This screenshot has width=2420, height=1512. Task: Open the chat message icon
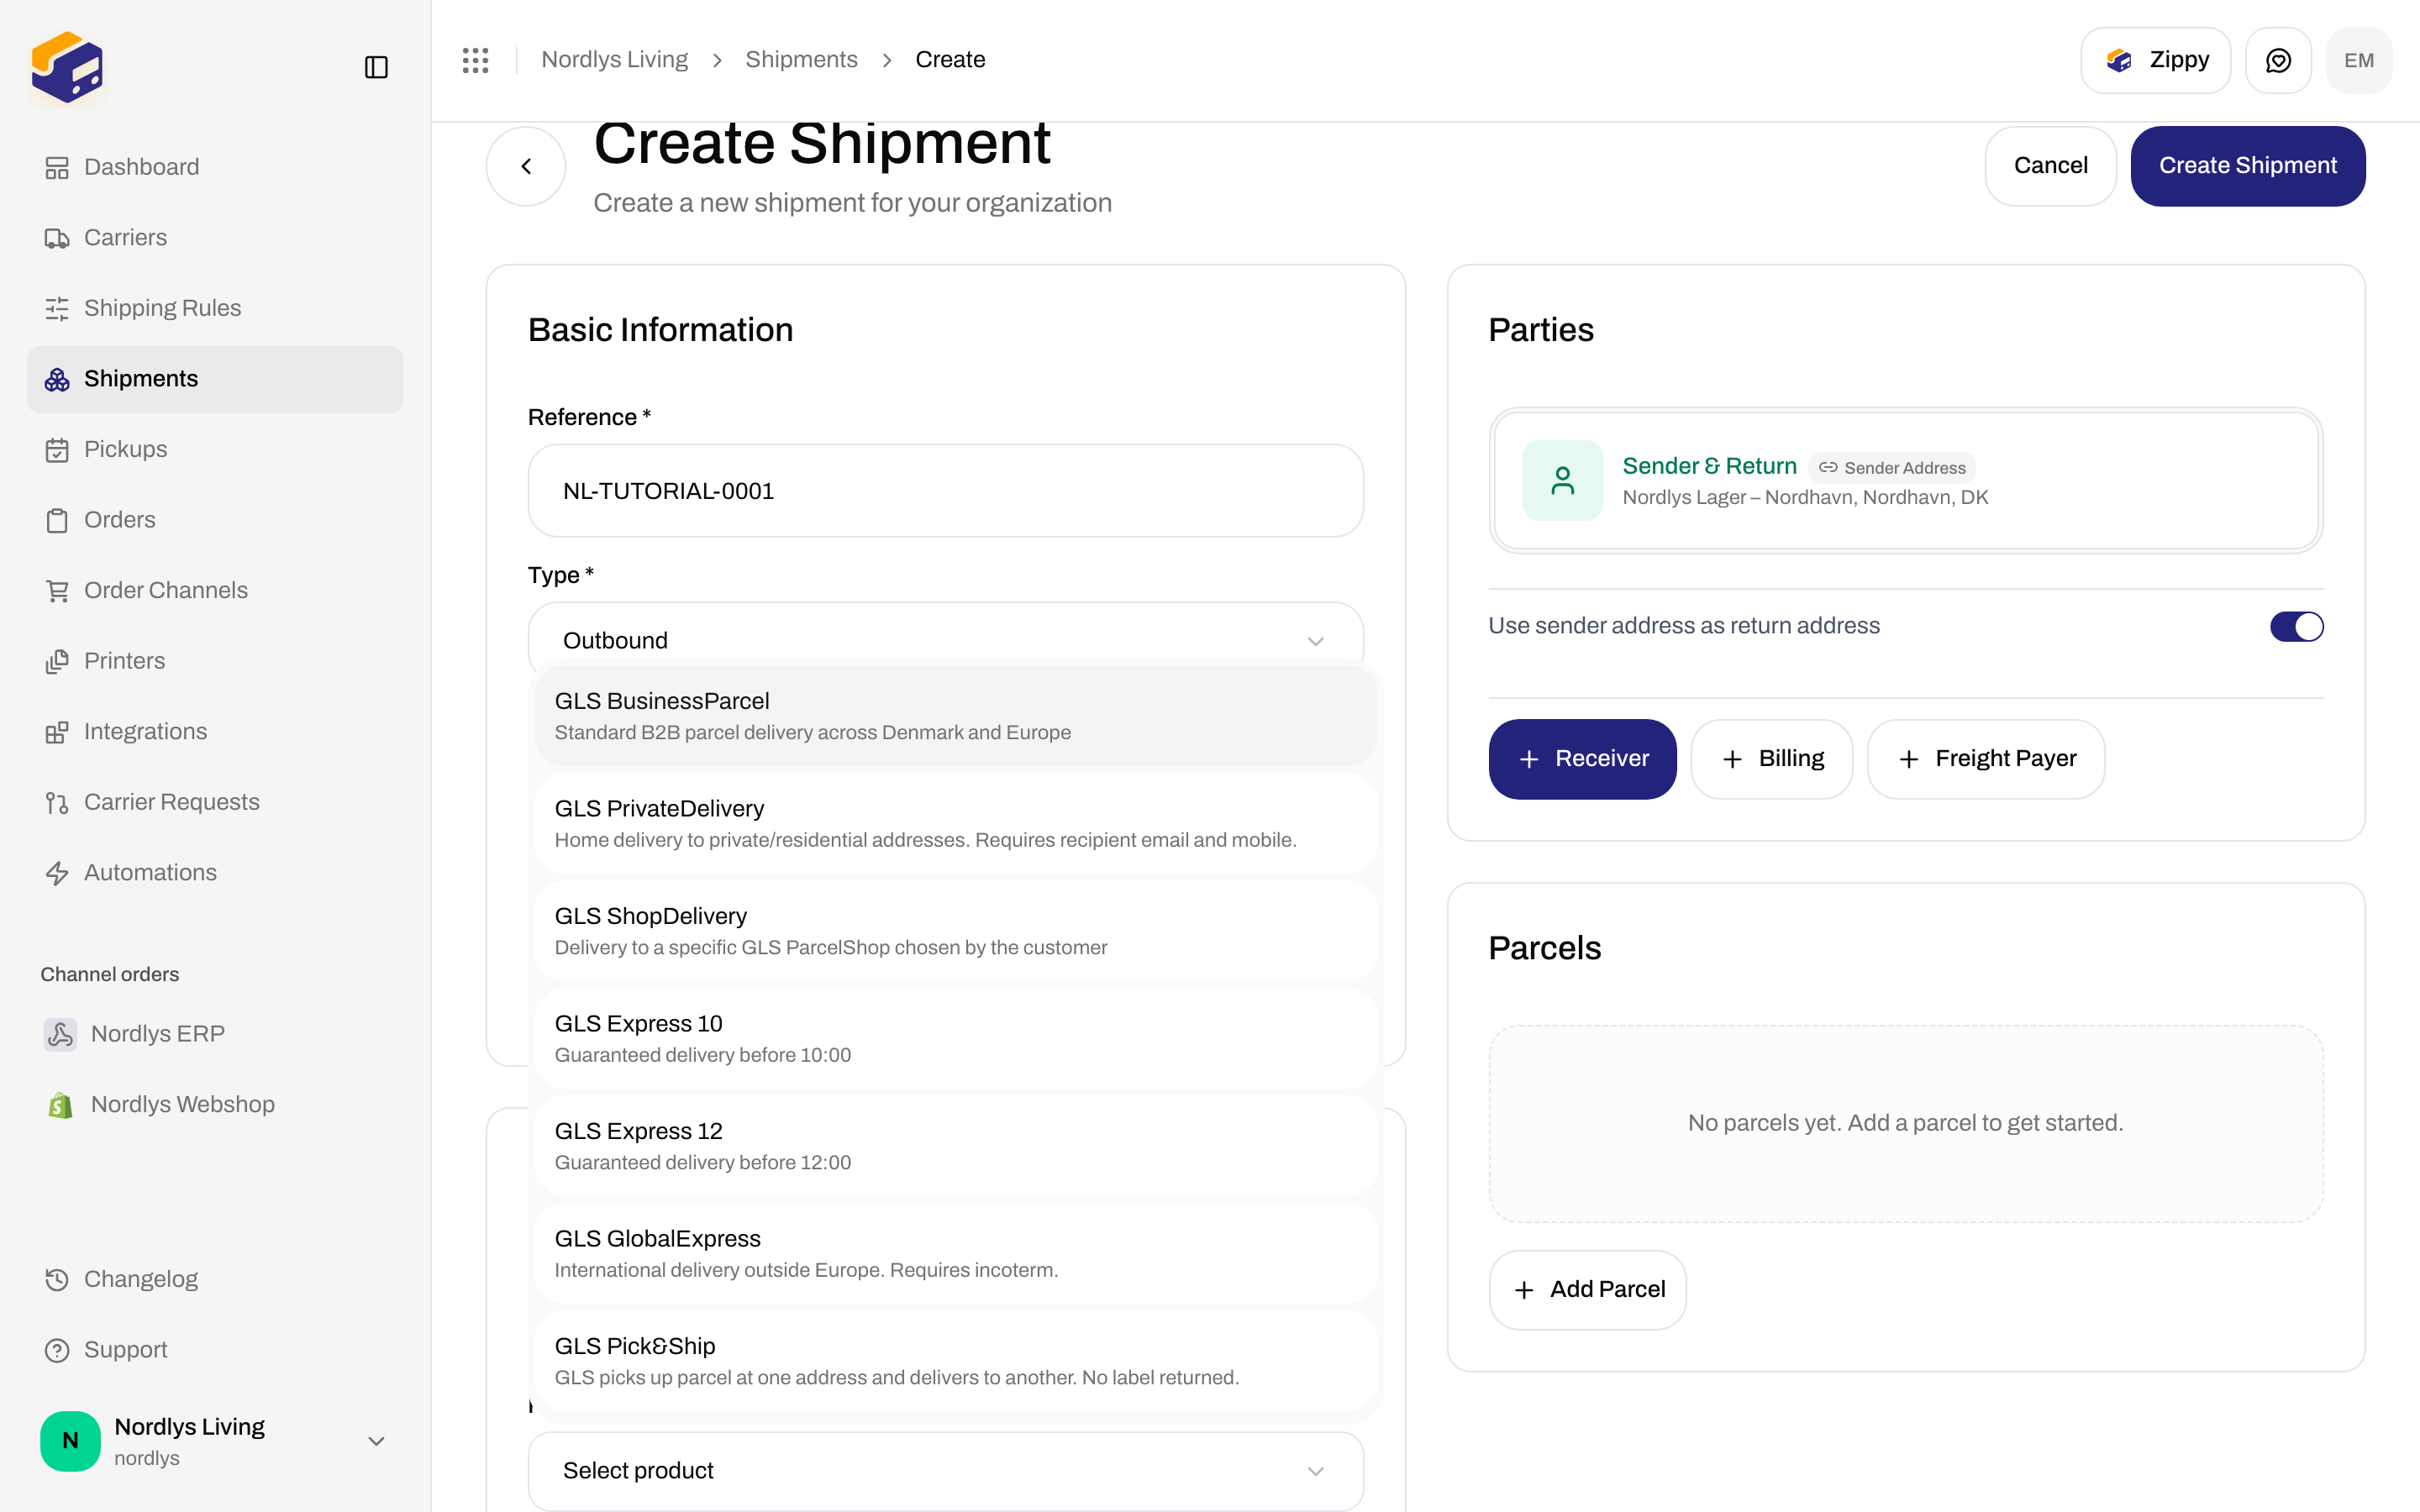pos(2278,60)
